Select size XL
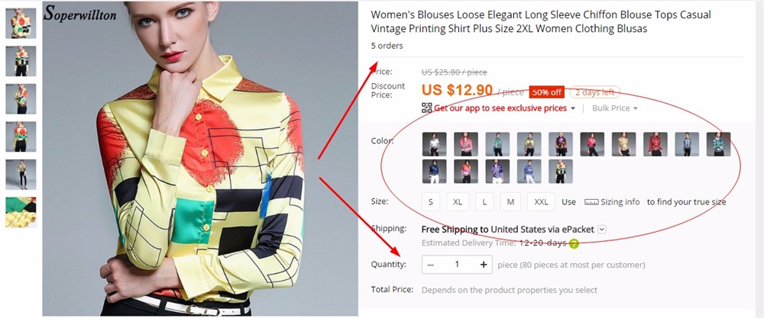This screenshot has width=764, height=318. 458,202
